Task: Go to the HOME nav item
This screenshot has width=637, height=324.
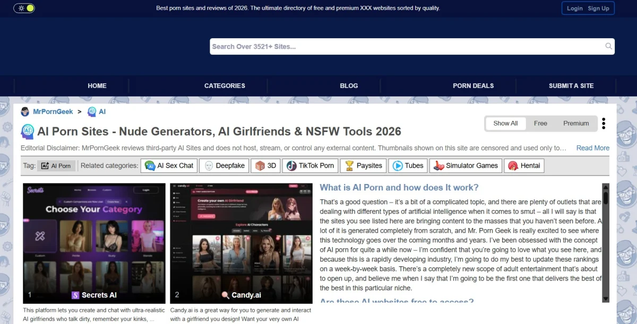Action: pyautogui.click(x=97, y=85)
